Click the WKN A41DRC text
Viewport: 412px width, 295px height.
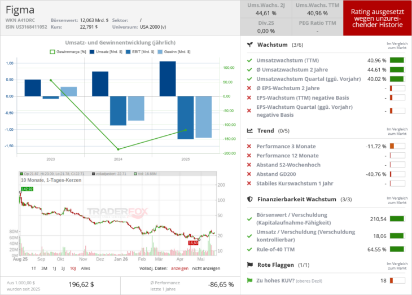20,20
